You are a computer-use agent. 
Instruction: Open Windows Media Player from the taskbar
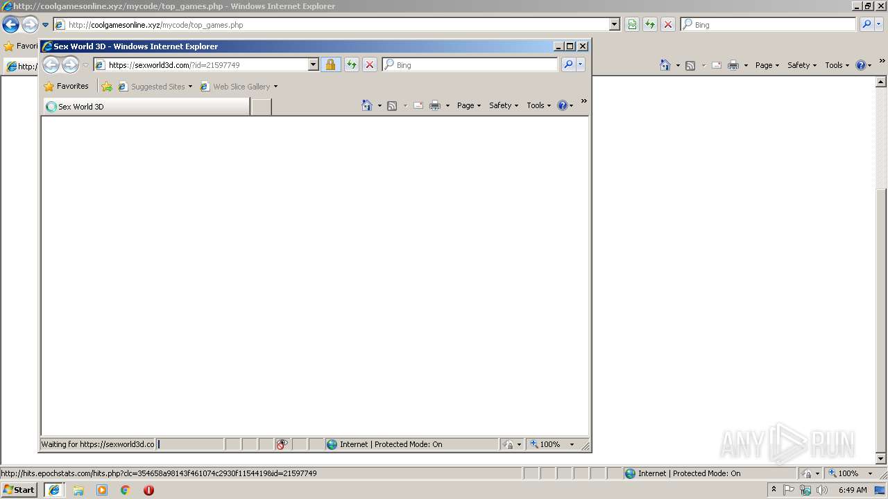[x=102, y=490]
